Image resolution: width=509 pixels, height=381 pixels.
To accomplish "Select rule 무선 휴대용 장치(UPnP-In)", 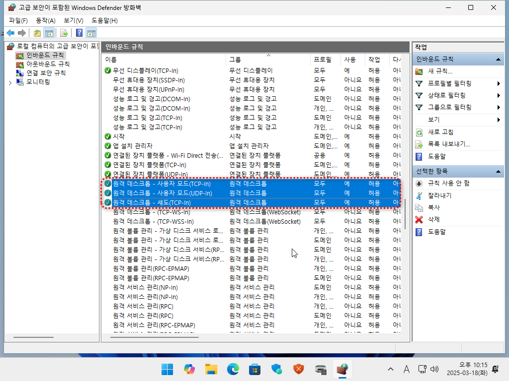I will point(252,89).
